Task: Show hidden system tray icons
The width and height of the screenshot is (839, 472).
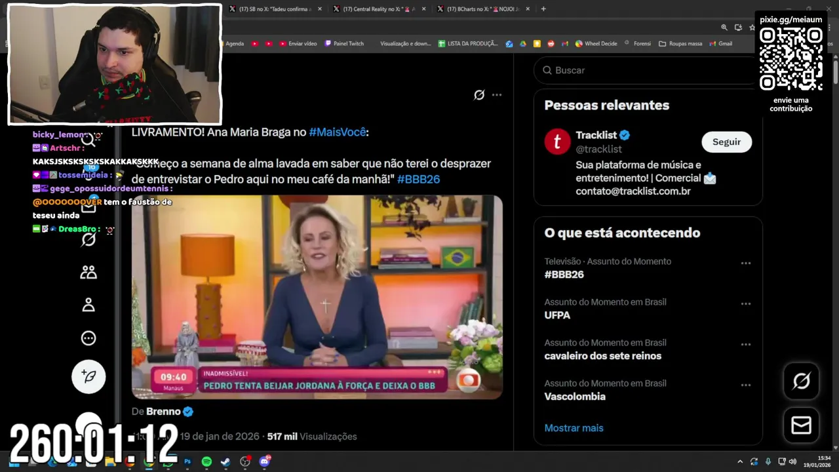Action: pyautogui.click(x=740, y=462)
